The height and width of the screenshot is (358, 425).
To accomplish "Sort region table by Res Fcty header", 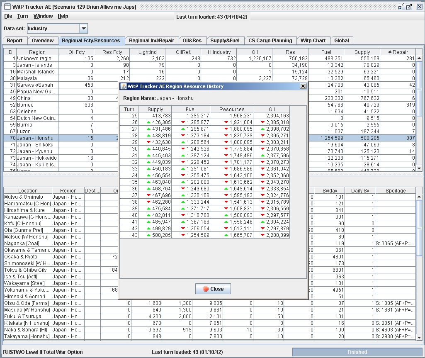I will pos(112,52).
